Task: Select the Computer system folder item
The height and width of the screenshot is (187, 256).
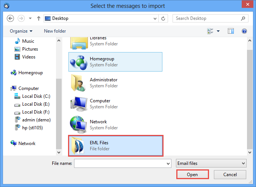Action: [115, 104]
